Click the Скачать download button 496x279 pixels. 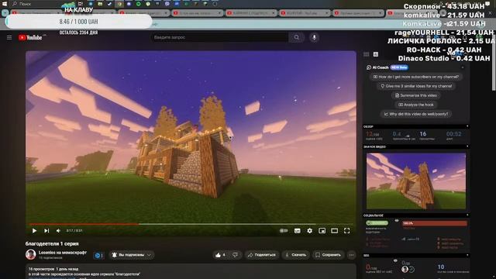(x=296, y=255)
